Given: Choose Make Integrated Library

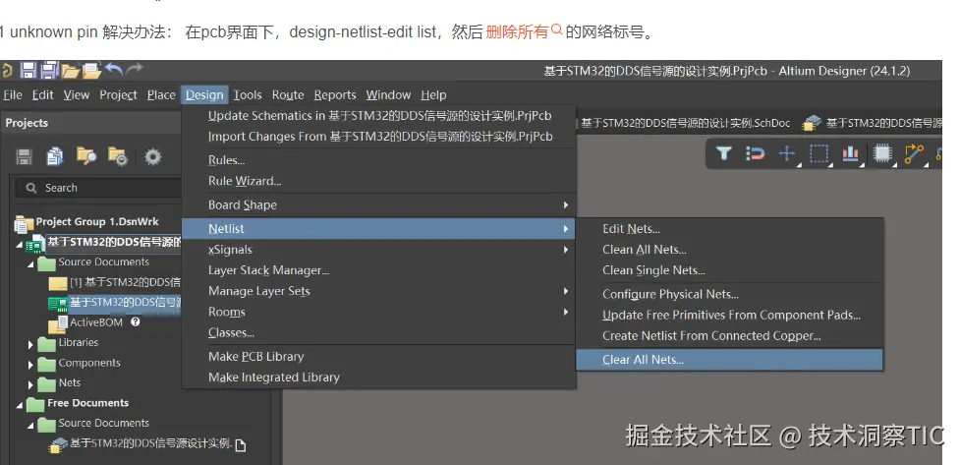Looking at the screenshot, I should click(379, 378).
